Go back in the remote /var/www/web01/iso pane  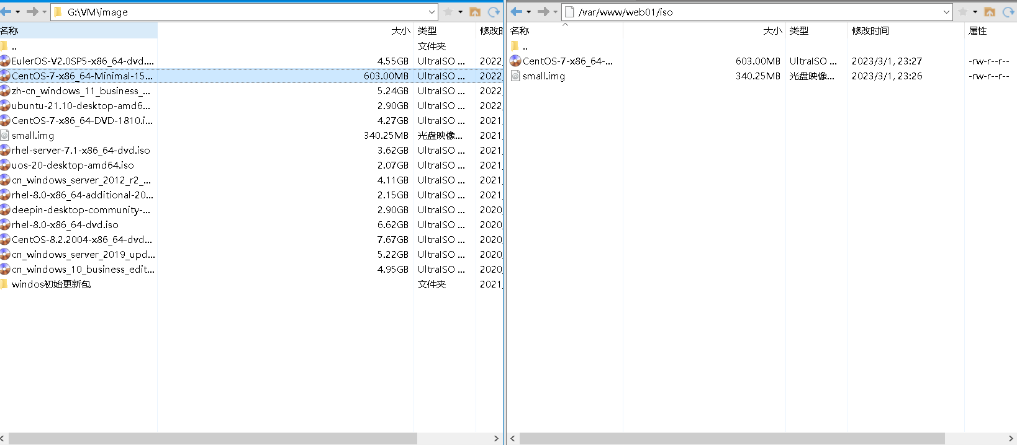(x=516, y=12)
